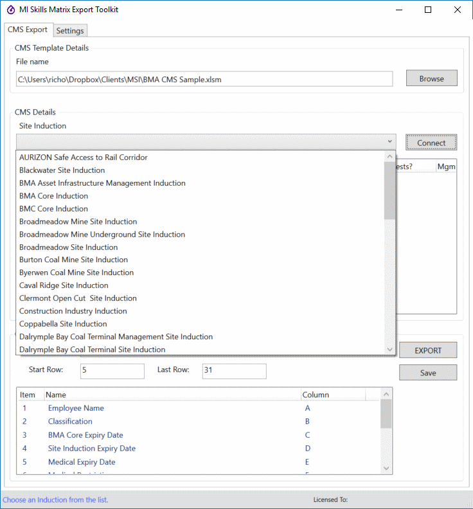Select AURIZON Safe Access to Rail Corridor
The image size is (473, 509).
point(201,157)
